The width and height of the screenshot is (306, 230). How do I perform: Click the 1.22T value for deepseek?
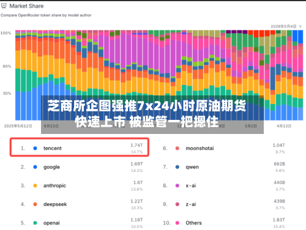(136, 201)
